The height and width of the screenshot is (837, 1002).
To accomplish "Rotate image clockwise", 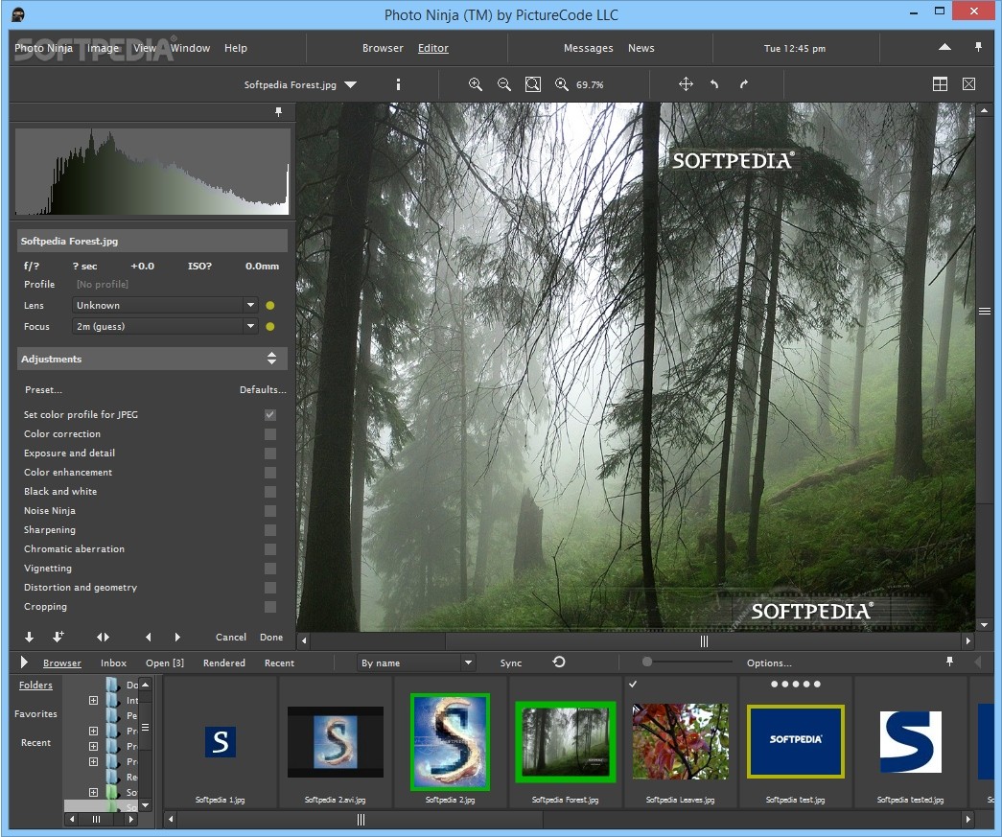I will pyautogui.click(x=744, y=84).
